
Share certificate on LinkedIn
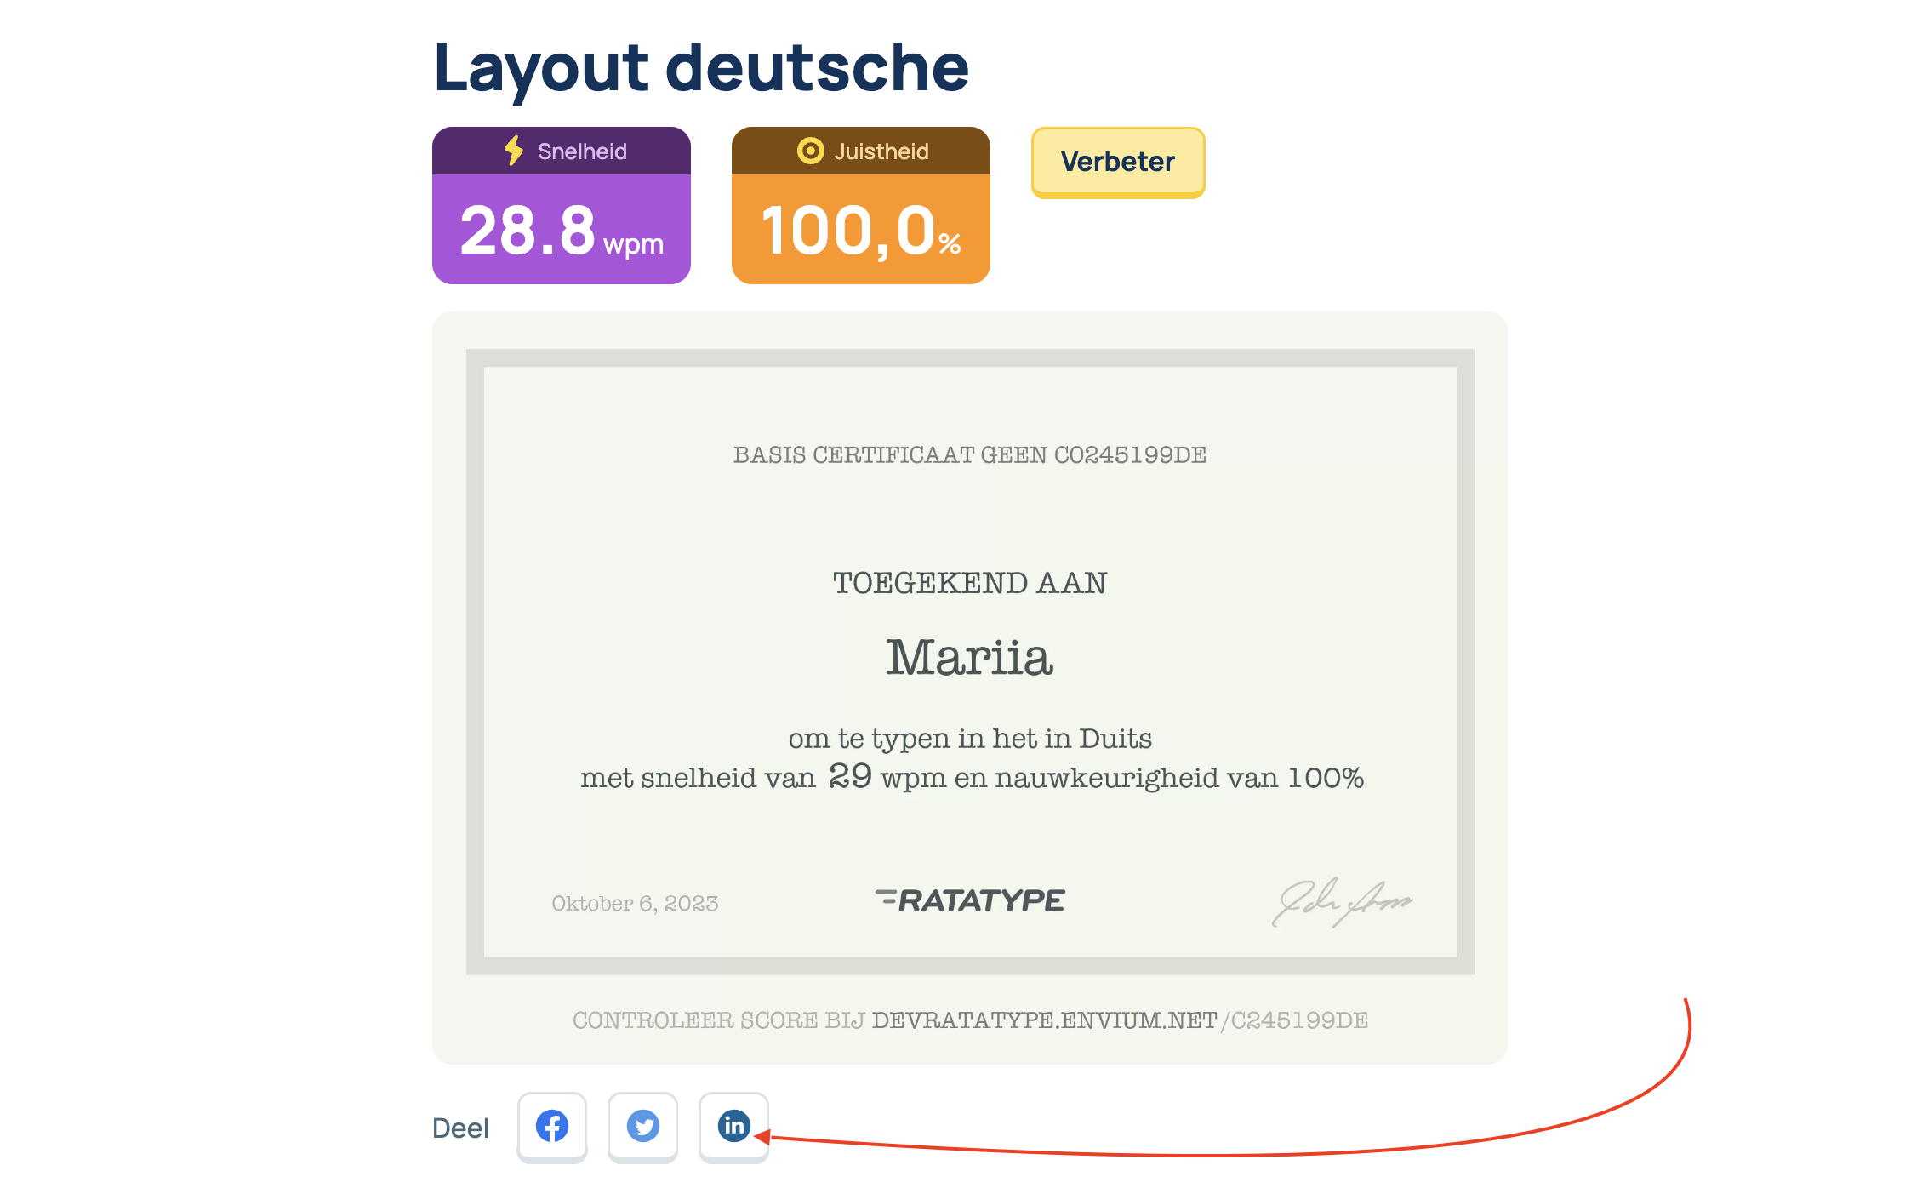tap(733, 1126)
